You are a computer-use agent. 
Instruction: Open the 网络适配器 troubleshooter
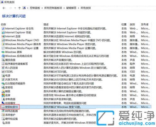pos(11,111)
